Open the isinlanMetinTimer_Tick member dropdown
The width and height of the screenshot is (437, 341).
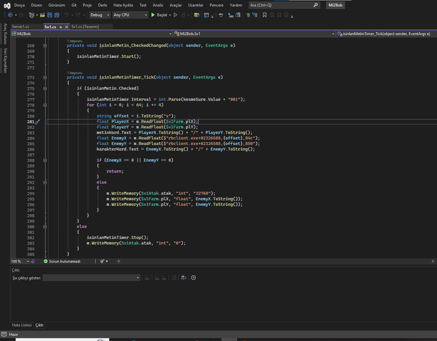click(387, 34)
